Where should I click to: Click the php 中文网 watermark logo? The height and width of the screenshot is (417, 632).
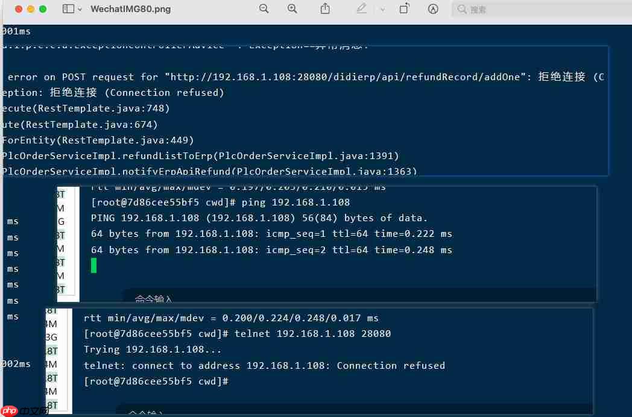25,410
